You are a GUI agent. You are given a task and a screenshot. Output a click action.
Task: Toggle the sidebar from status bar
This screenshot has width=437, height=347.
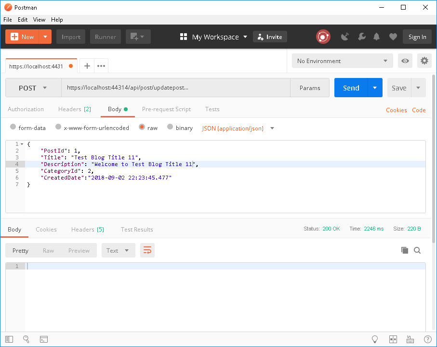pos(9,339)
